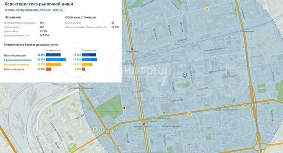Click the red Низкодоходные residents bar

[x=49, y=69]
